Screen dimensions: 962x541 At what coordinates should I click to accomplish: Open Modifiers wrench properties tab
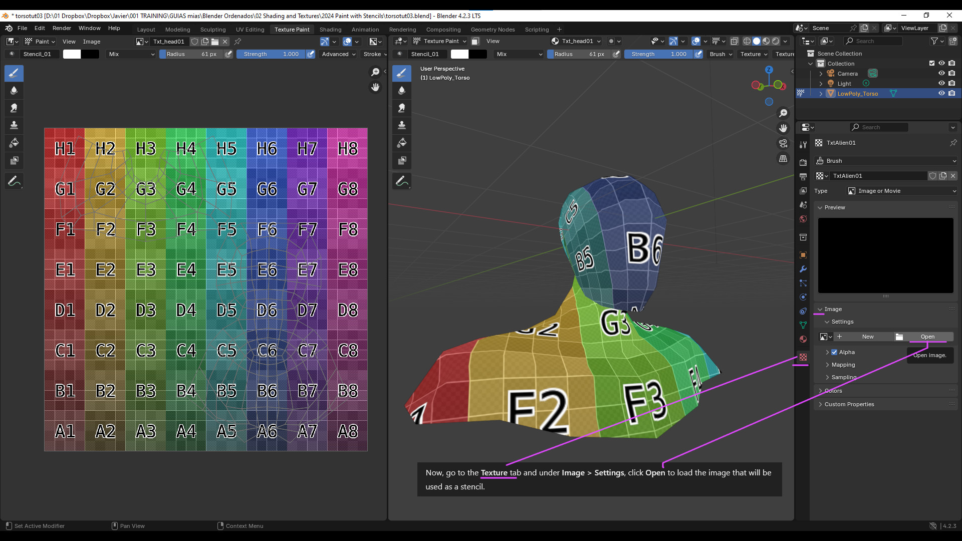(803, 269)
